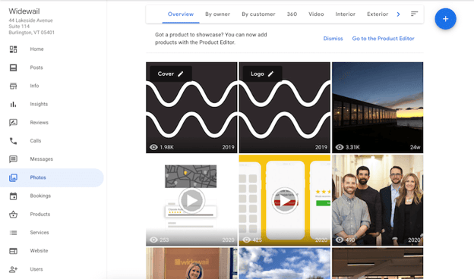Click the Services list icon
The width and height of the screenshot is (474, 279).
(x=14, y=233)
